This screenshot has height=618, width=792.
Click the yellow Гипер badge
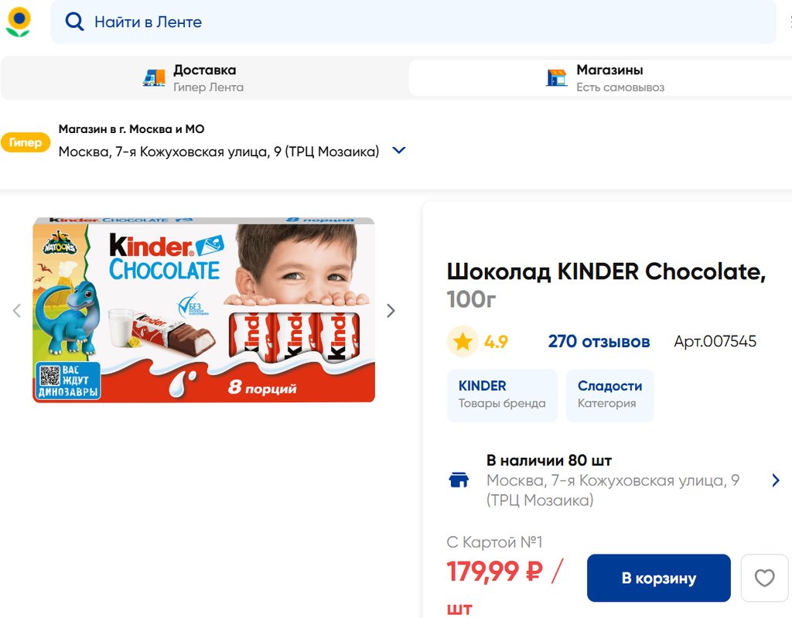coord(26,142)
